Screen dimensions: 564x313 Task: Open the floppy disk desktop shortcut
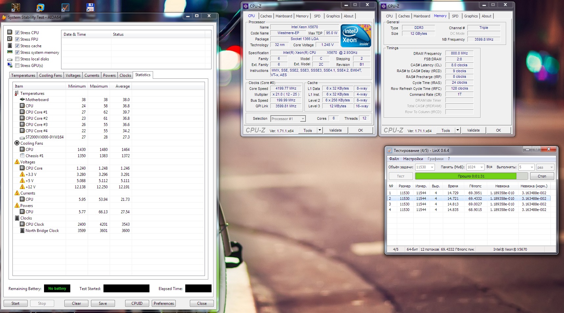click(90, 7)
